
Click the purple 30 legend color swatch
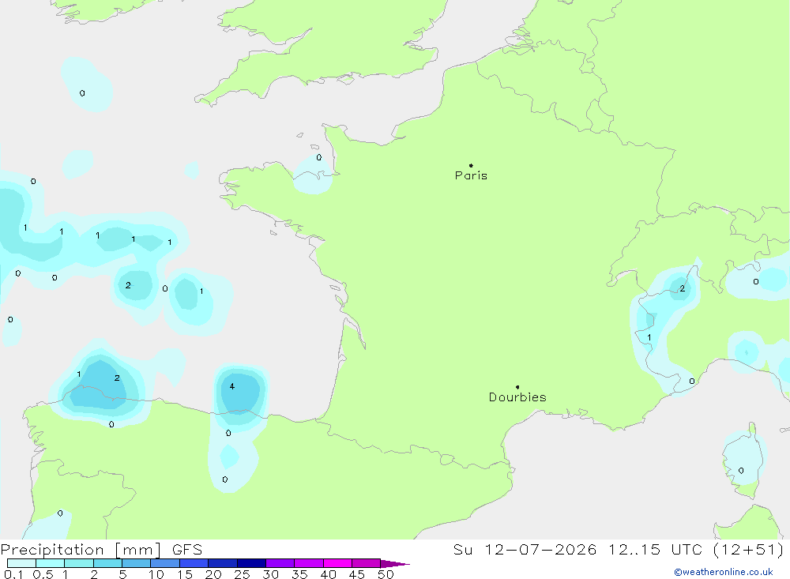click(x=280, y=563)
